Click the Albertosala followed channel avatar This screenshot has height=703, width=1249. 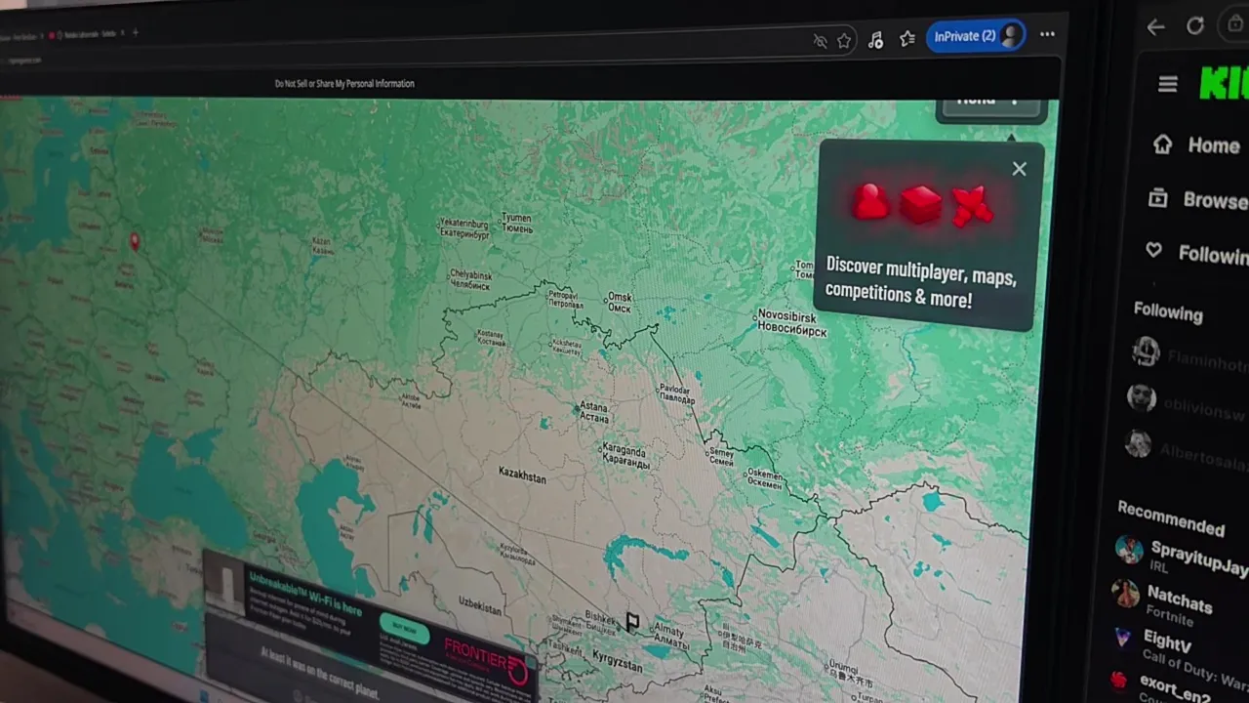[1138, 443]
